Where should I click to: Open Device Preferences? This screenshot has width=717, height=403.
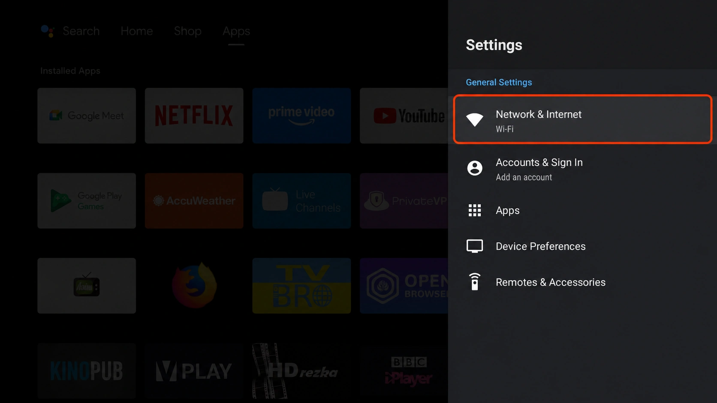tap(582, 246)
